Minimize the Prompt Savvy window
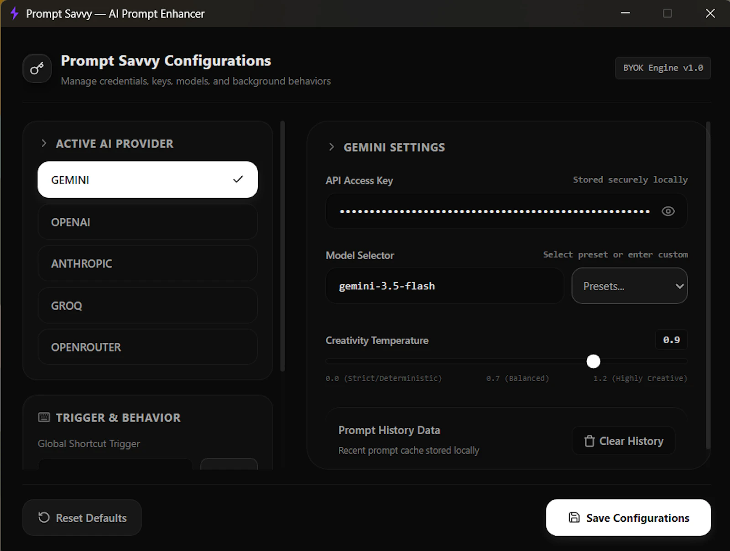This screenshot has width=730, height=551. tap(625, 13)
